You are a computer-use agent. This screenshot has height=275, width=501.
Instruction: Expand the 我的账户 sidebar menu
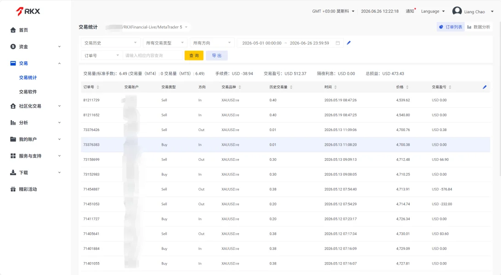[x=59, y=139]
